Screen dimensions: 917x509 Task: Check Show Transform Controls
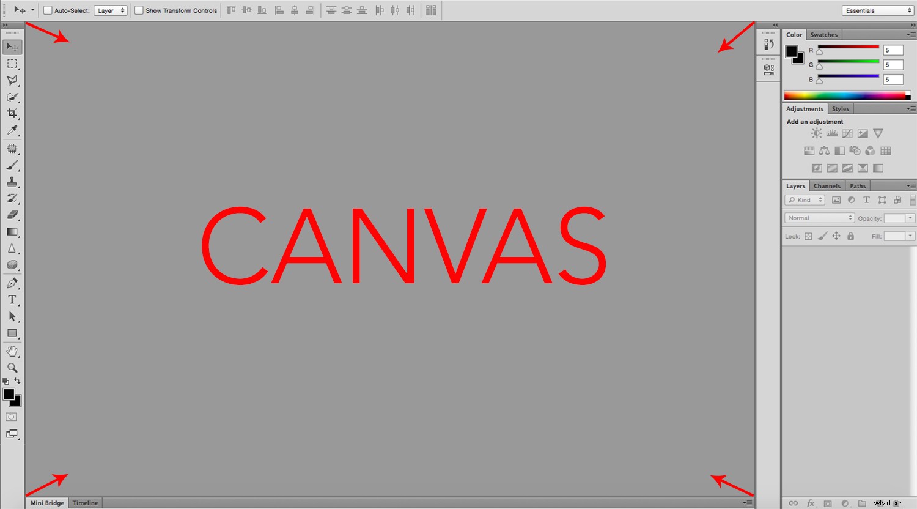[x=139, y=10]
